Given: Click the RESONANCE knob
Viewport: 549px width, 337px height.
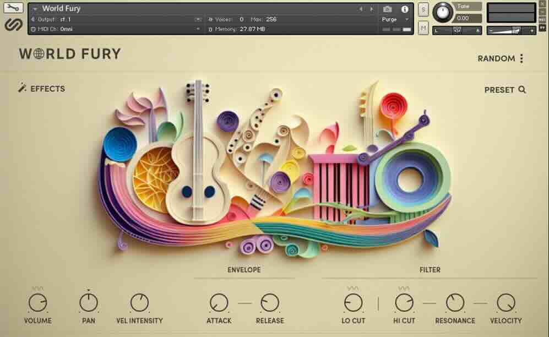Looking at the screenshot, I should tap(455, 303).
